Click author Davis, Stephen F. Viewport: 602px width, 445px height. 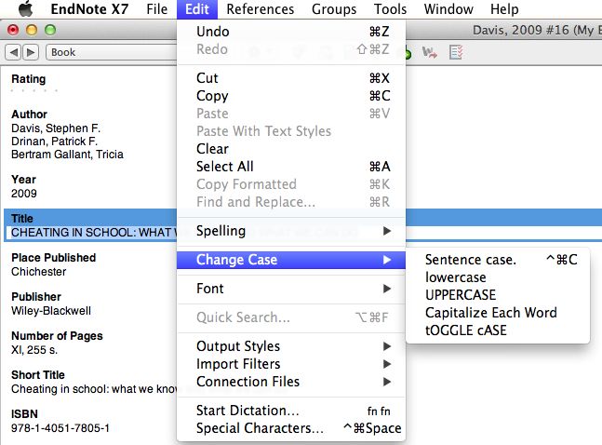56,128
